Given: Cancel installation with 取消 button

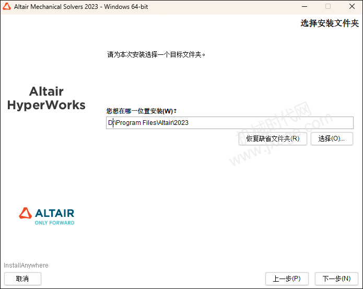Looking at the screenshot, I should pos(22,279).
